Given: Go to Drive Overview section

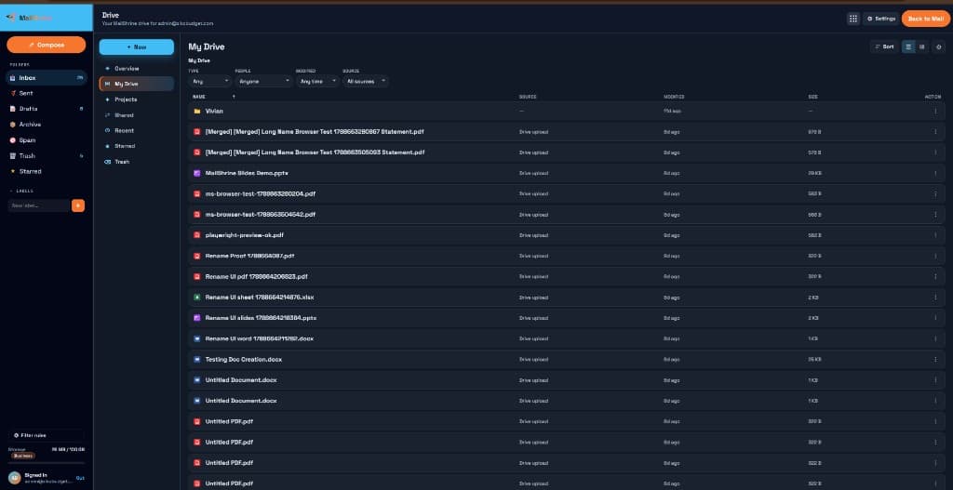Looking at the screenshot, I should [x=137, y=69].
